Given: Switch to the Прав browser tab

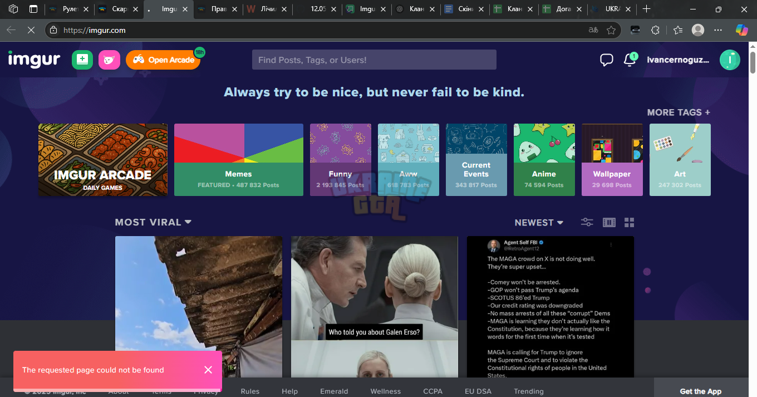Looking at the screenshot, I should coord(218,9).
